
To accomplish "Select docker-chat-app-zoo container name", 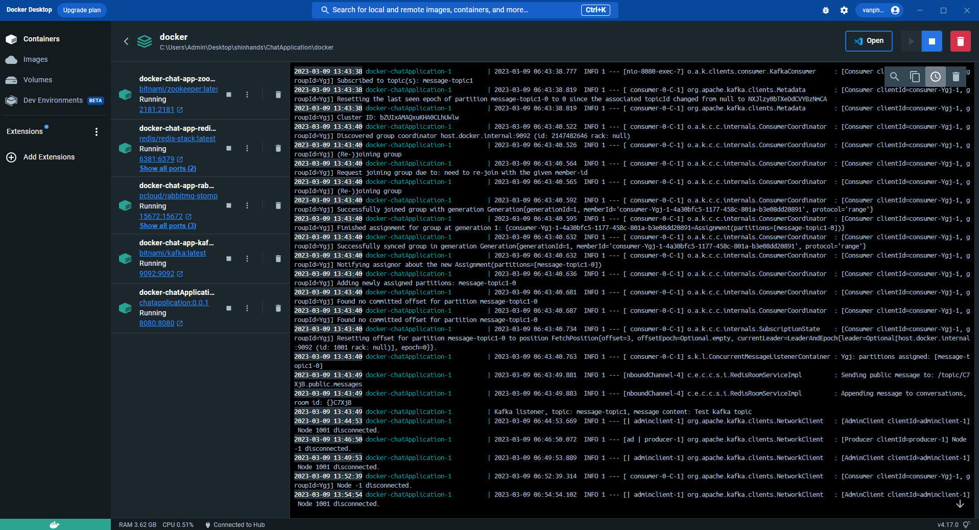I will [x=177, y=79].
